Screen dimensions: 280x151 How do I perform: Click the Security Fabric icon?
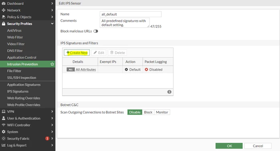4,138
